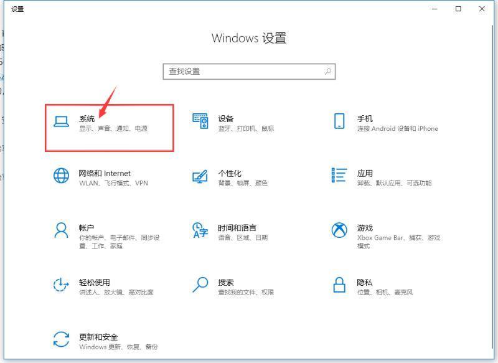
Task: Click the 轻松使用 dashed clock icon
Action: click(61, 285)
